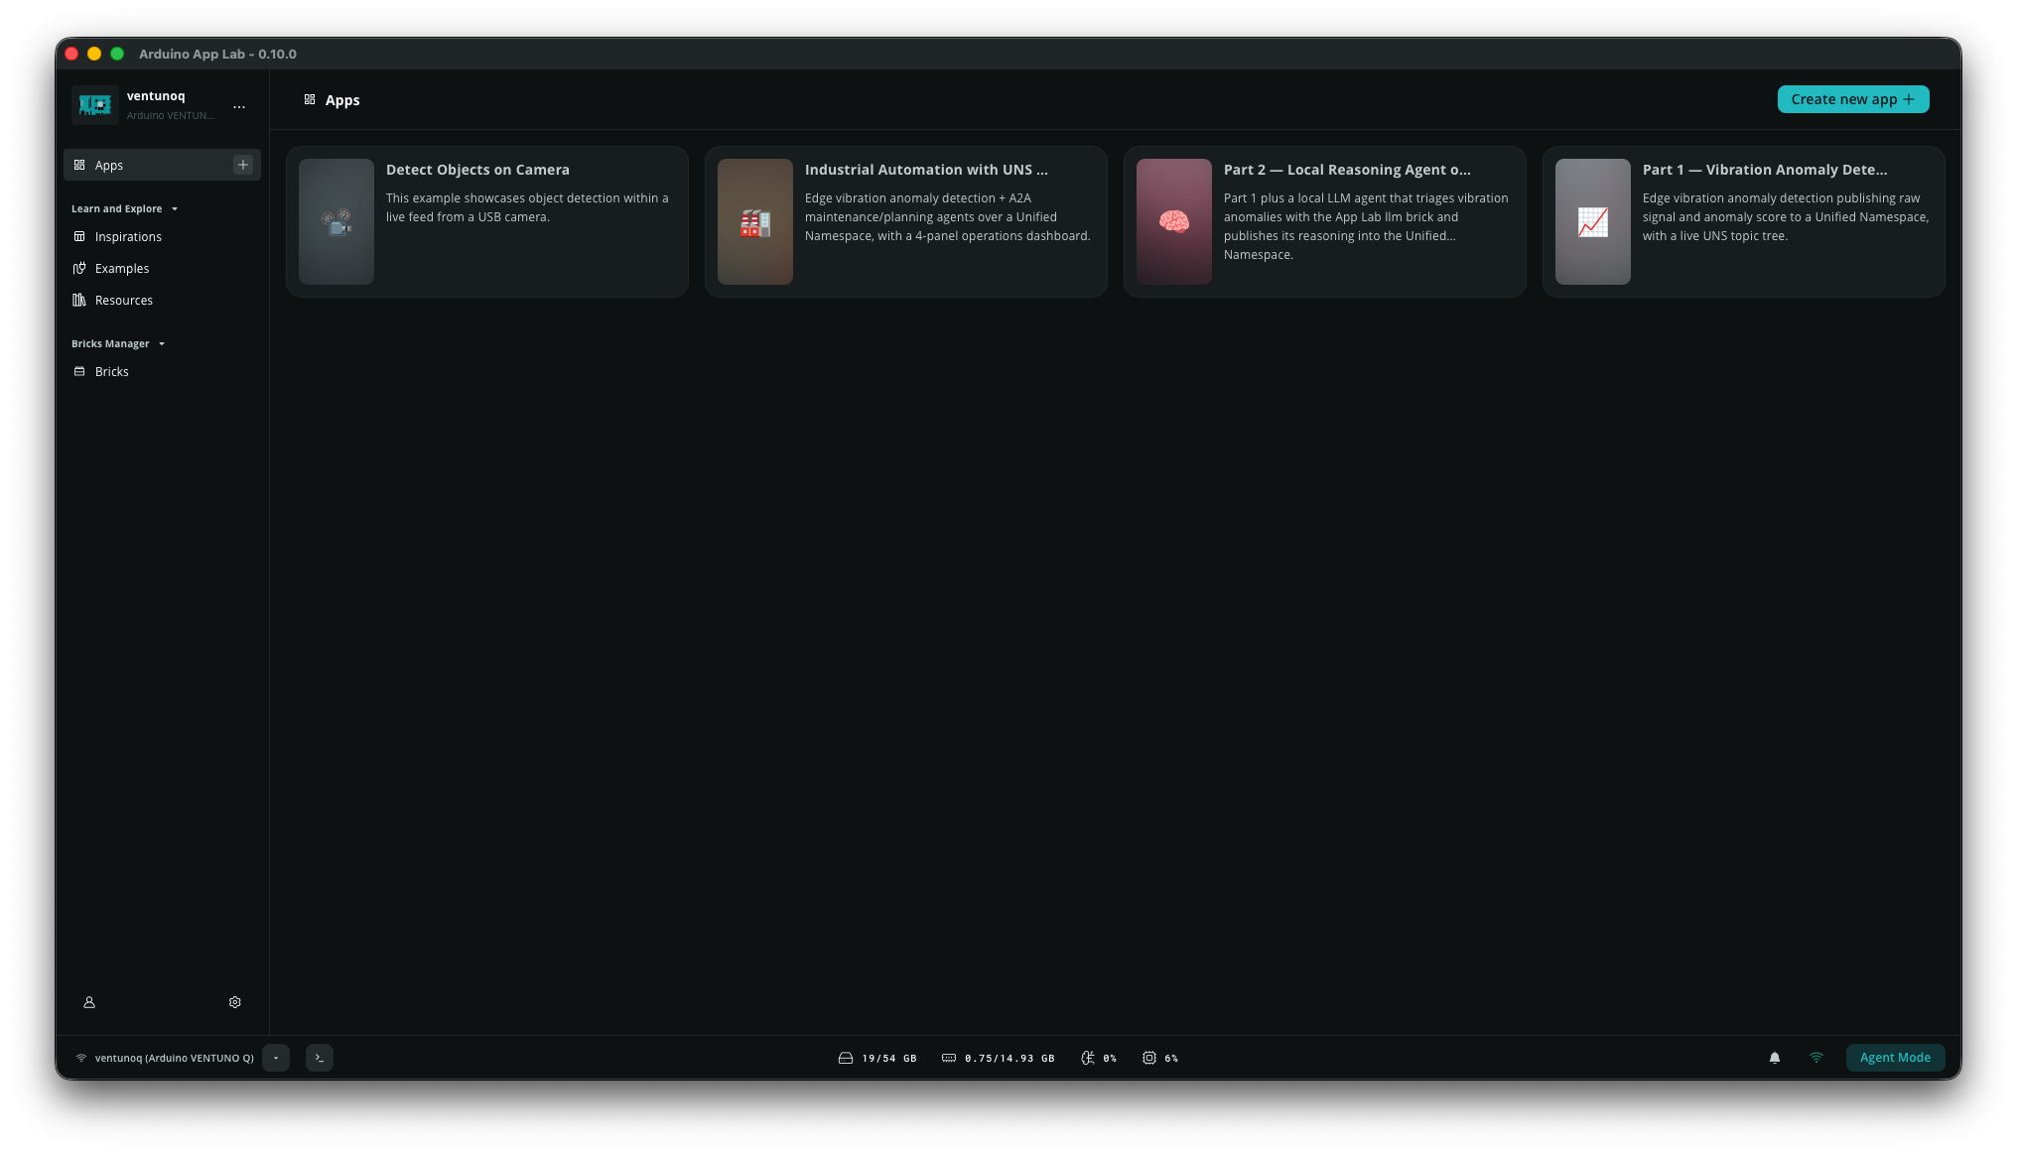Open the Resources page
The image size is (2017, 1153).
[124, 300]
